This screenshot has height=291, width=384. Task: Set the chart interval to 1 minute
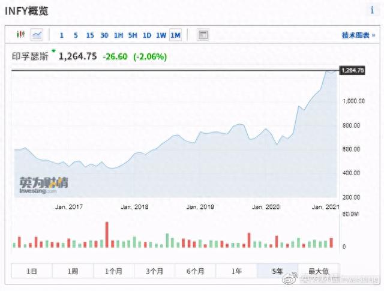tap(61, 35)
